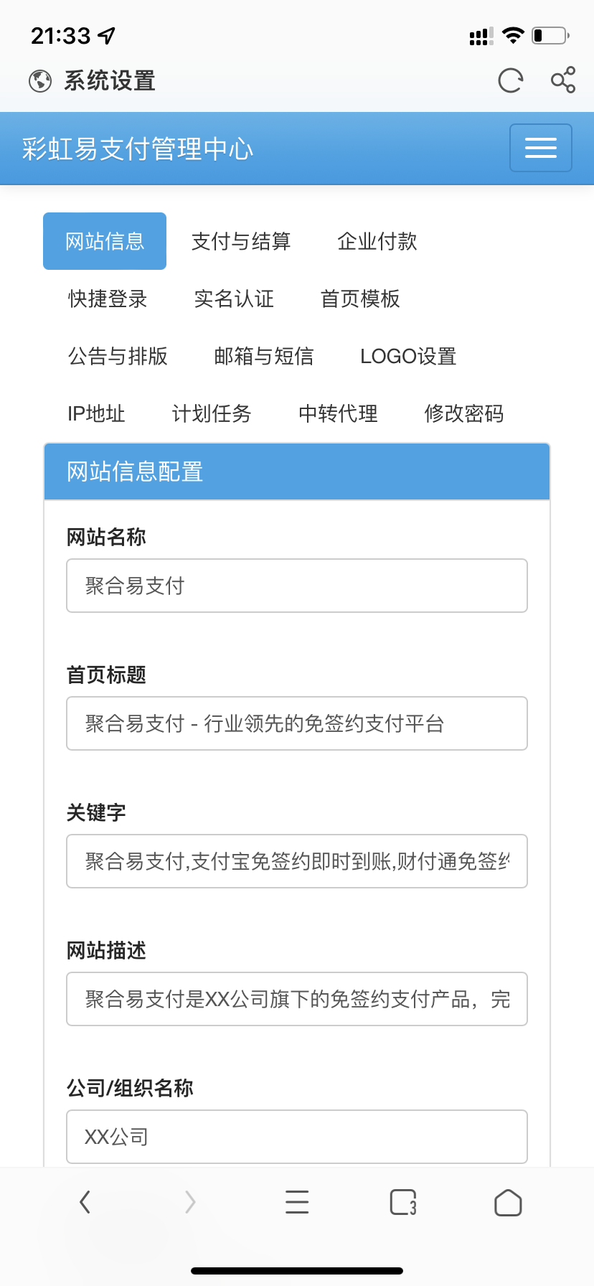
Task: Tap the 关键字 input field
Action: click(297, 861)
